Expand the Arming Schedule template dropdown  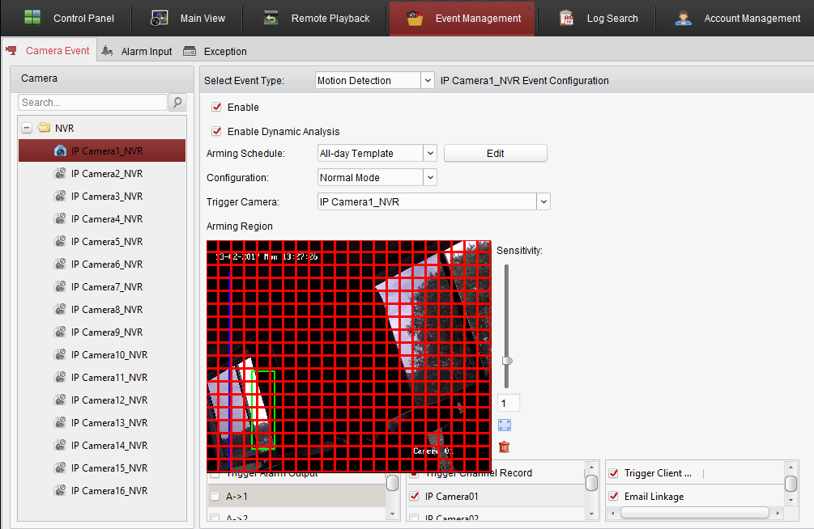(430, 153)
